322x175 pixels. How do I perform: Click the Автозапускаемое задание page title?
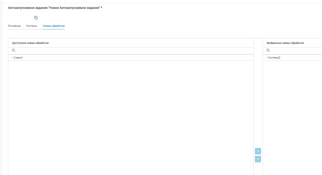point(55,8)
